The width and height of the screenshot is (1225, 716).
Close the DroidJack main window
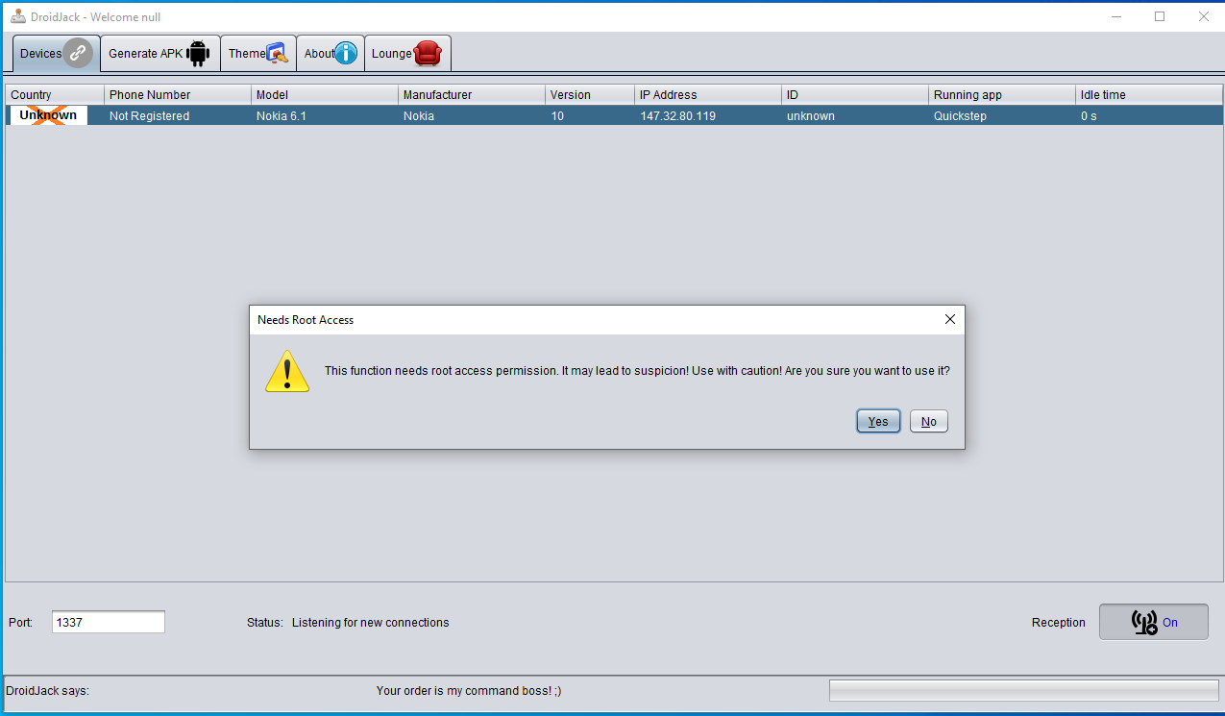click(x=1203, y=16)
